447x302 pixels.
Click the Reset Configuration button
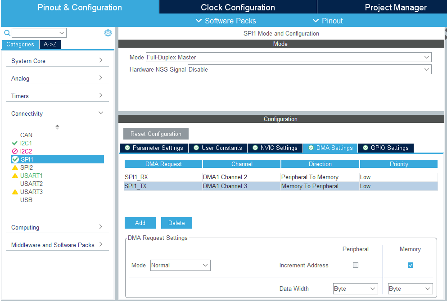[x=156, y=134]
